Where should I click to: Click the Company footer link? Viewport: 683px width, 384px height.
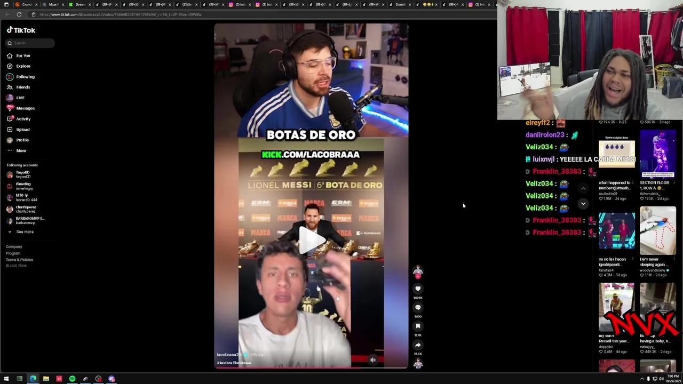pyautogui.click(x=14, y=247)
